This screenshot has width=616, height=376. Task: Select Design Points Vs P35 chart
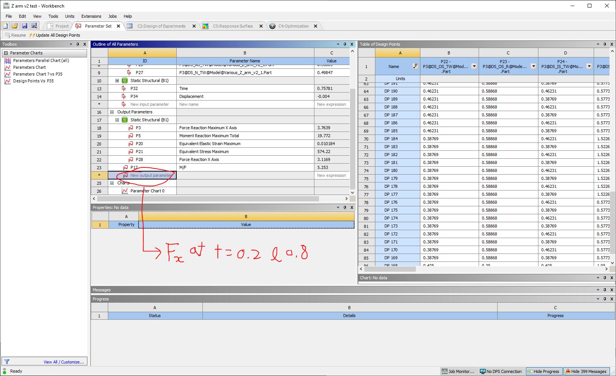(x=33, y=81)
